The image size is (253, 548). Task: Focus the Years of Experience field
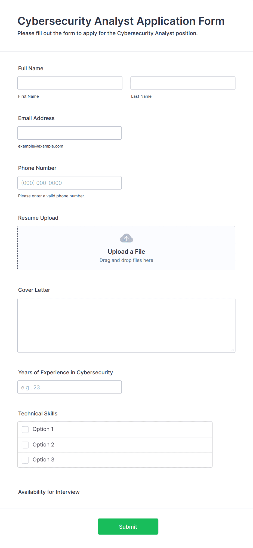click(70, 387)
